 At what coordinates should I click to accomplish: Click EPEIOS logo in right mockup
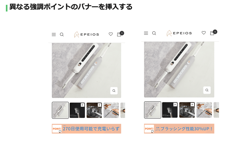(179, 33)
